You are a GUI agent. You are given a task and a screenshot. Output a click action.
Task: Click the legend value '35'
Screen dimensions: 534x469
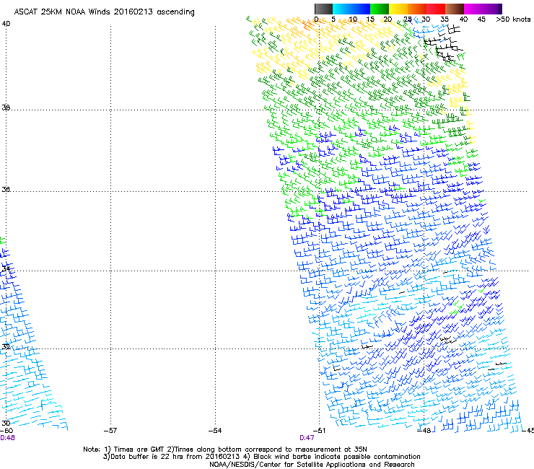(x=445, y=19)
